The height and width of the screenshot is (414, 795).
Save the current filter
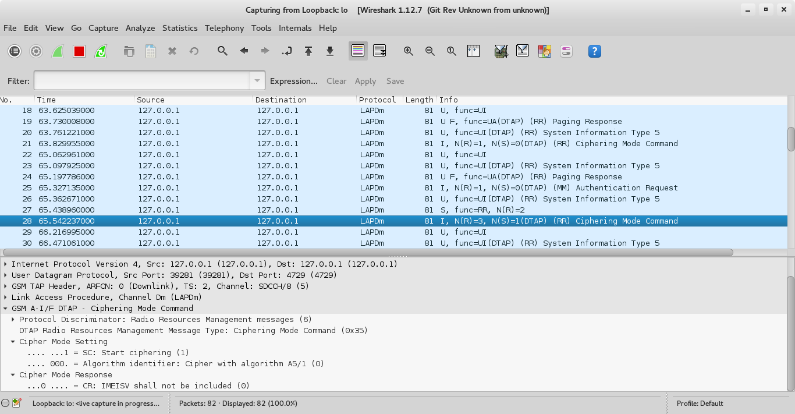395,81
